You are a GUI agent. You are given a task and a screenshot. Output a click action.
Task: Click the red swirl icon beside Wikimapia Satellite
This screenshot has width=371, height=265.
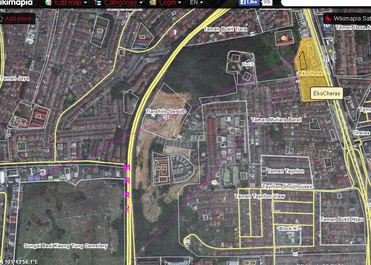(328, 18)
